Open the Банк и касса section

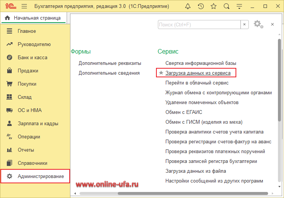32,58
